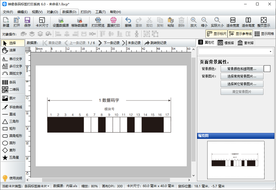Click 选择其它背景图片 button
This screenshot has height=190, width=276.
pyautogui.click(x=242, y=84)
